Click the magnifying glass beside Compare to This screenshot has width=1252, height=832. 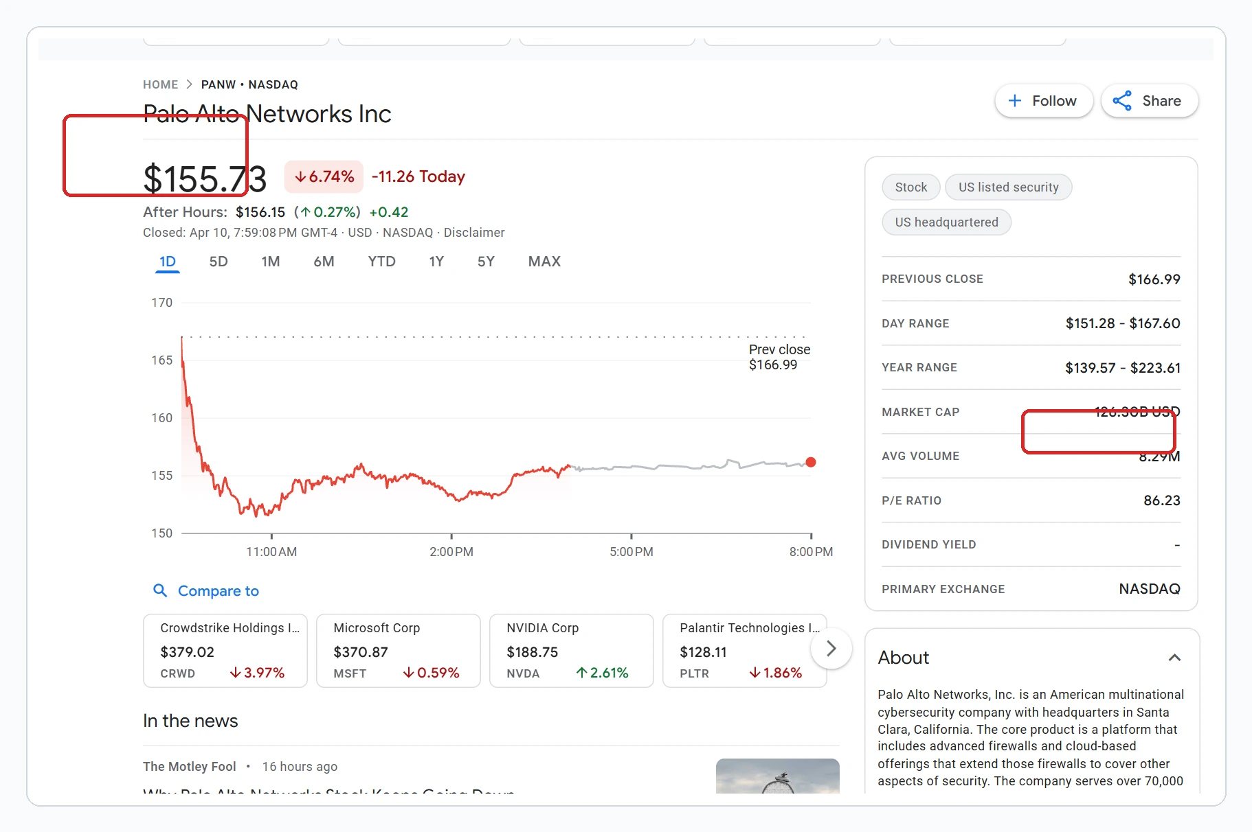click(159, 590)
